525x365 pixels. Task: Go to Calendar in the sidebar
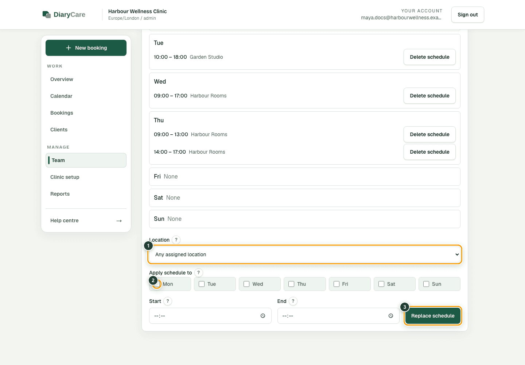86,96
